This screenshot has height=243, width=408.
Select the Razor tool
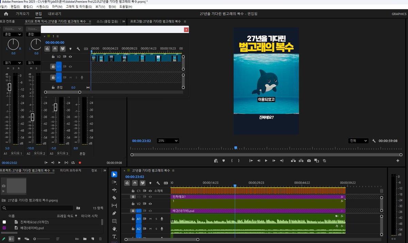(114, 198)
